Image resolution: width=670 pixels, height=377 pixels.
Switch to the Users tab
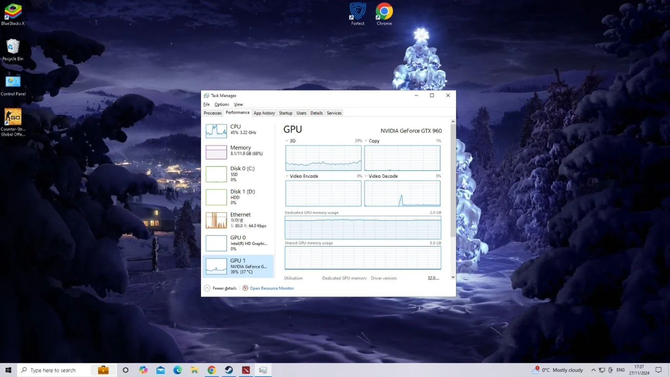pos(301,113)
